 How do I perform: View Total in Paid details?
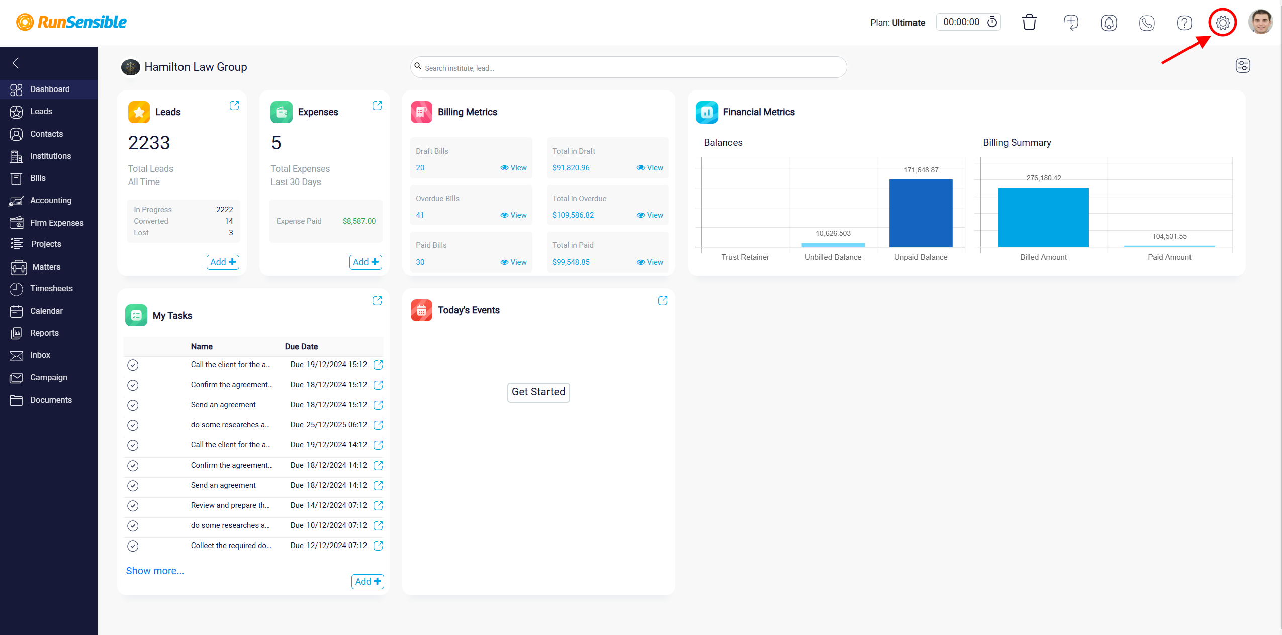click(x=650, y=262)
